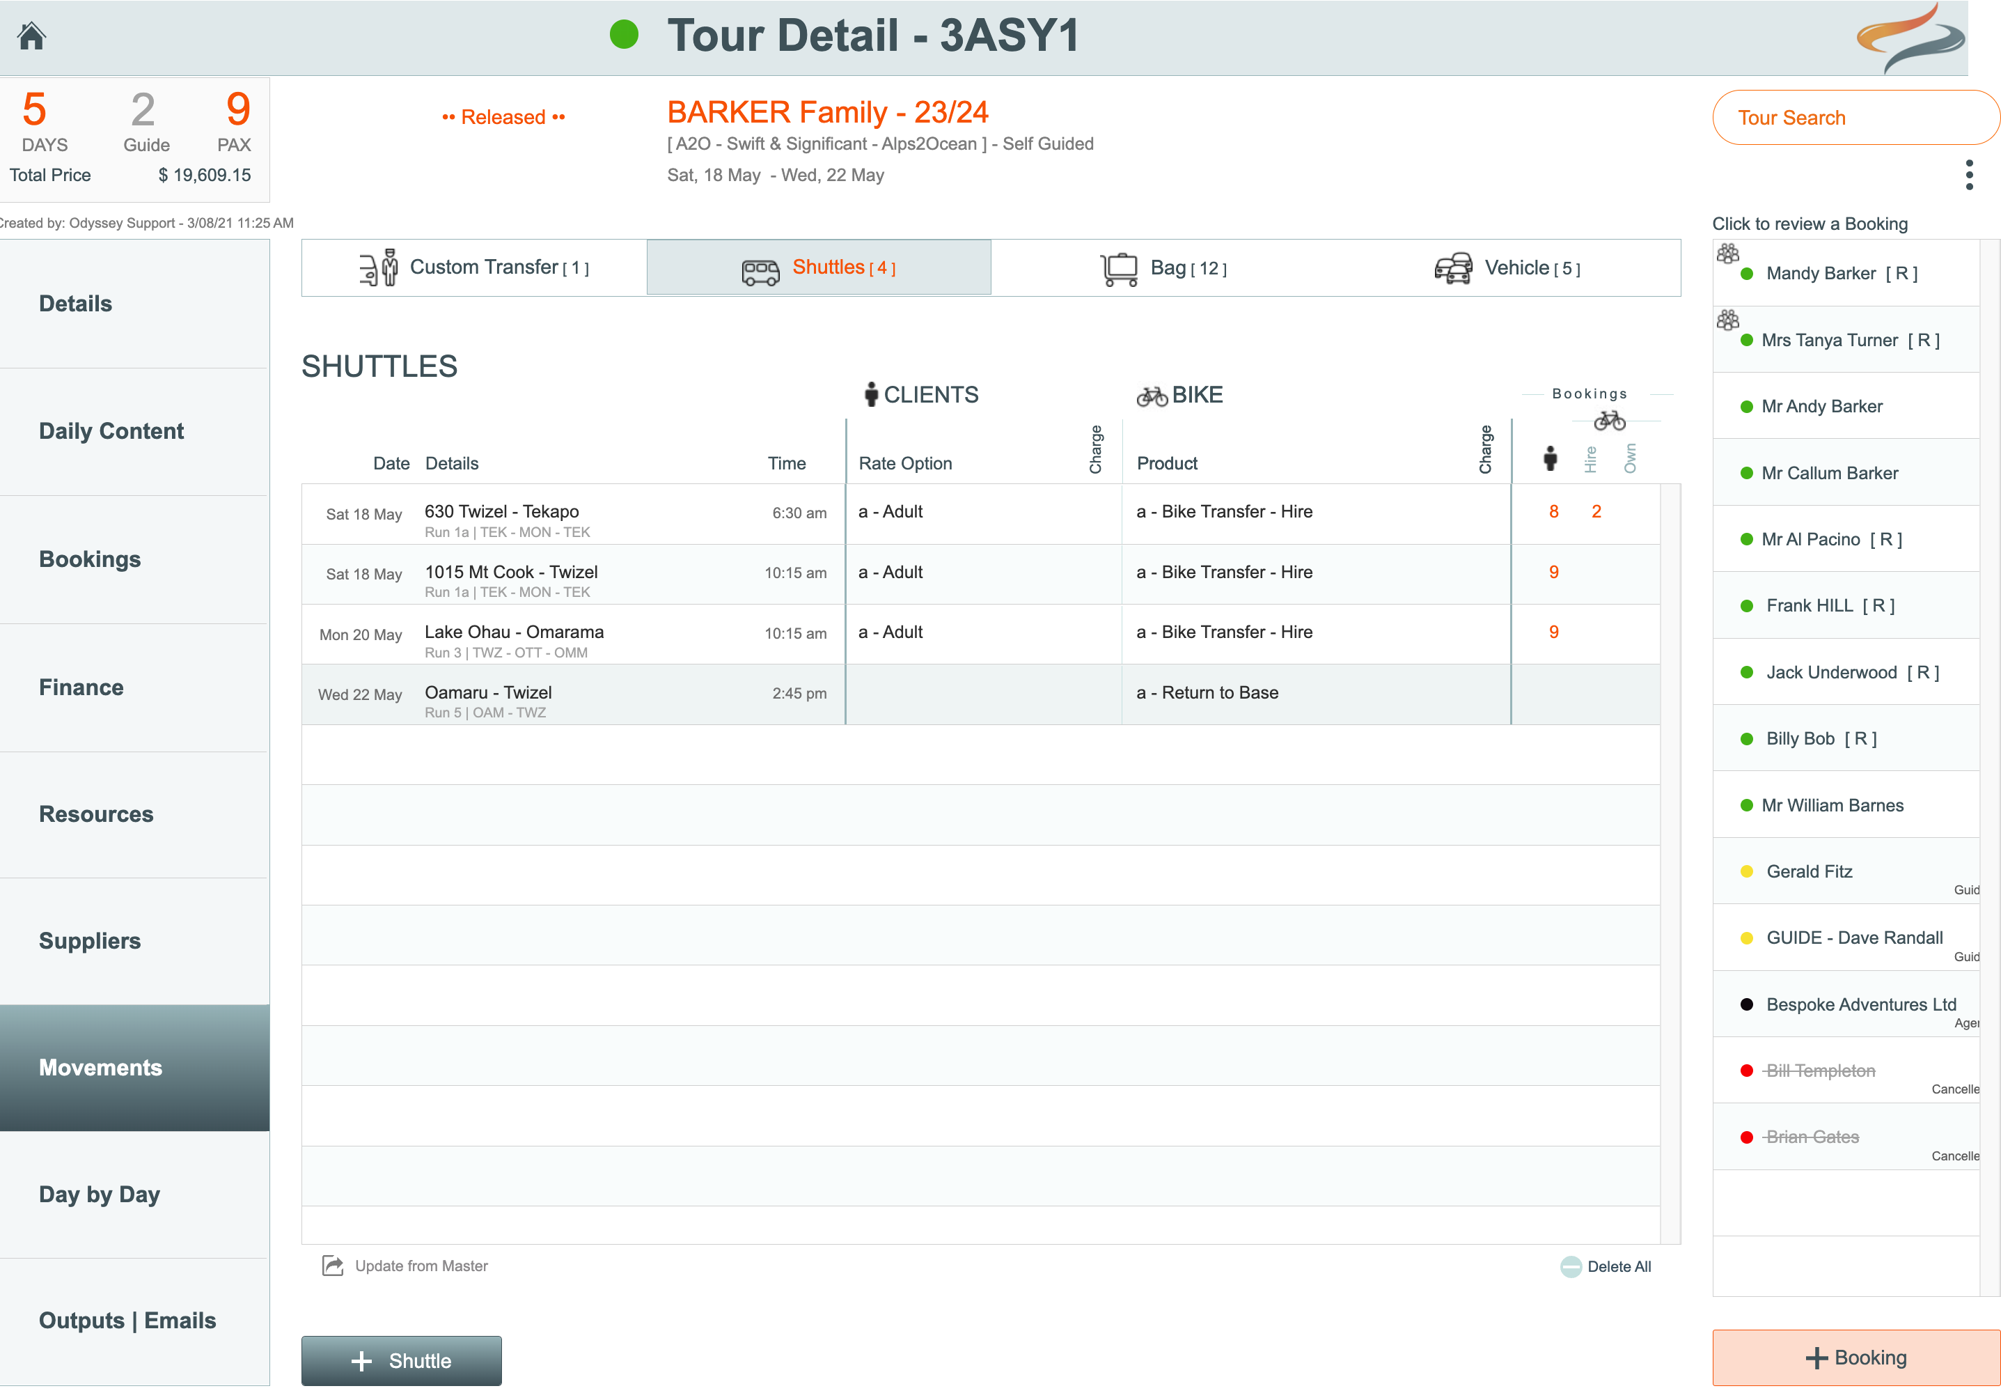Open the Finance section in sidebar

[81, 687]
